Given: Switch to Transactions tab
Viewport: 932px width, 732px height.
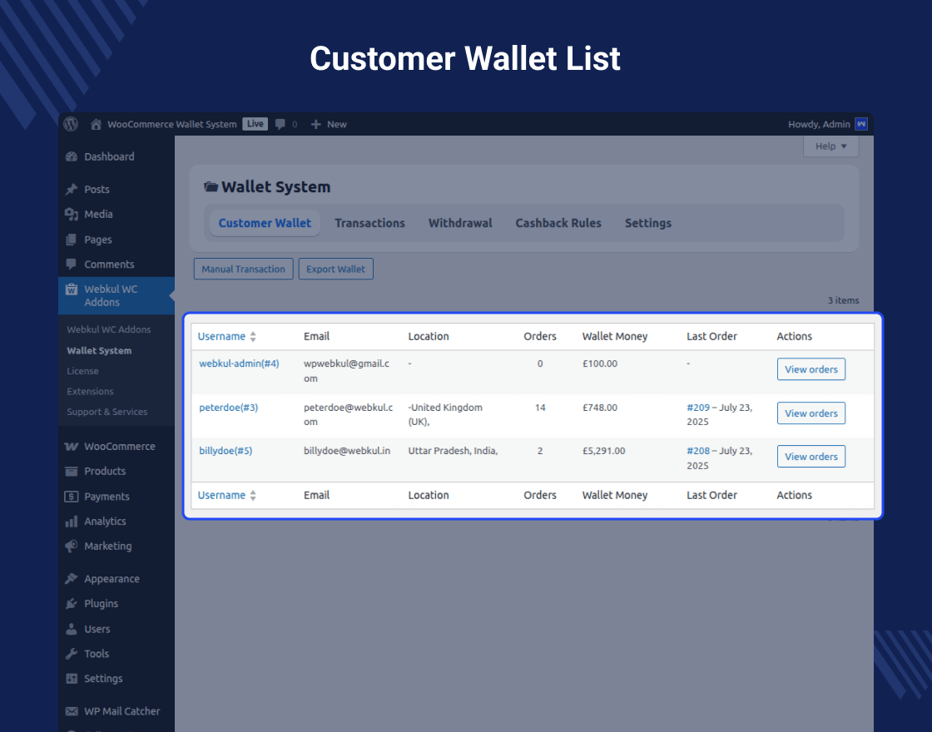Looking at the screenshot, I should click(x=369, y=224).
